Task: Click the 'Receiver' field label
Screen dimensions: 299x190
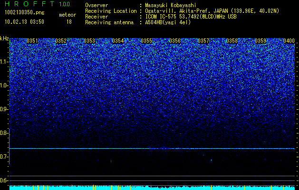Action: click(96, 17)
